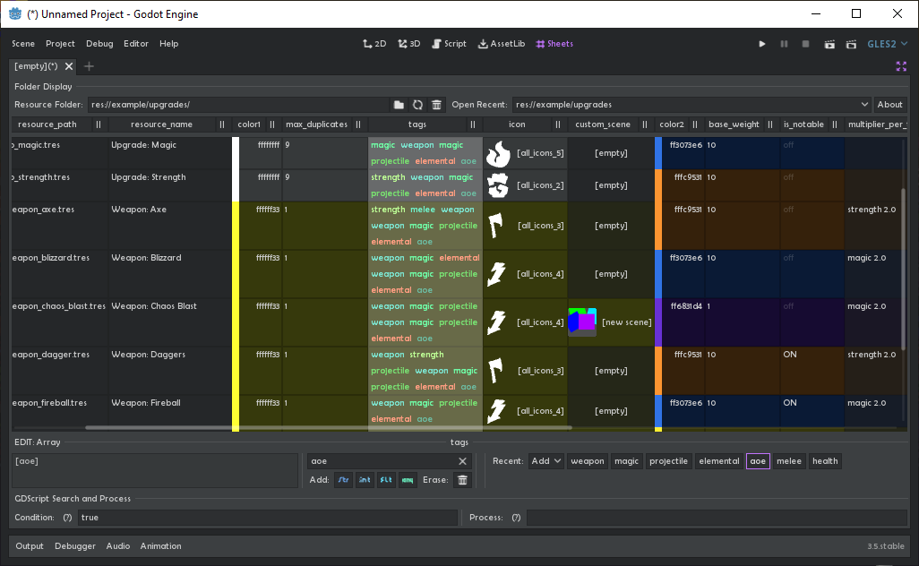Open the Sheets workspace
Screen dimensions: 919x566
point(554,44)
